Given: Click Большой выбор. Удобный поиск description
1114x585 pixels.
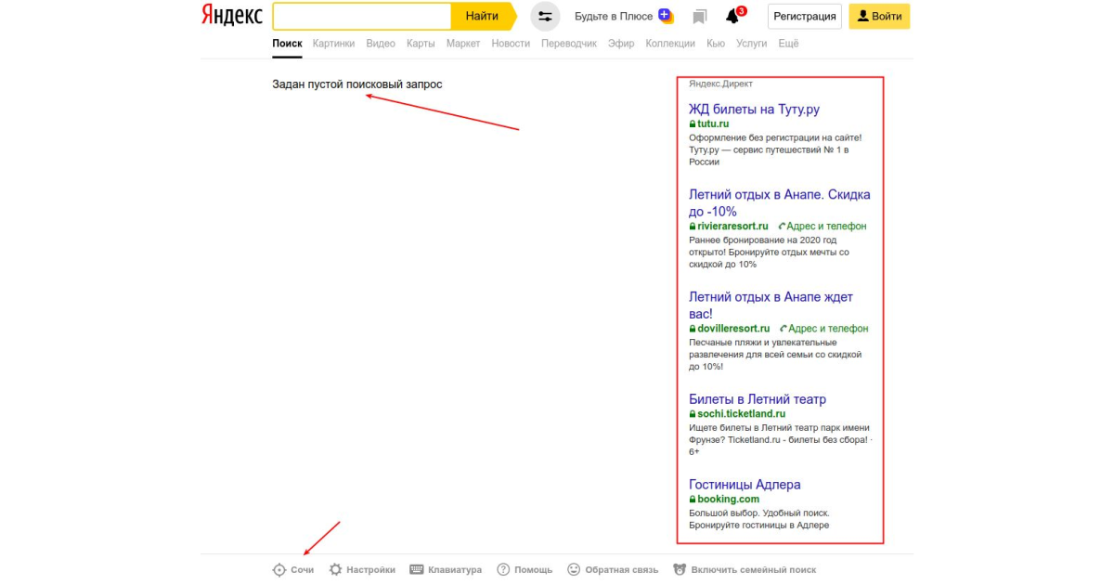Looking at the screenshot, I should 759,518.
